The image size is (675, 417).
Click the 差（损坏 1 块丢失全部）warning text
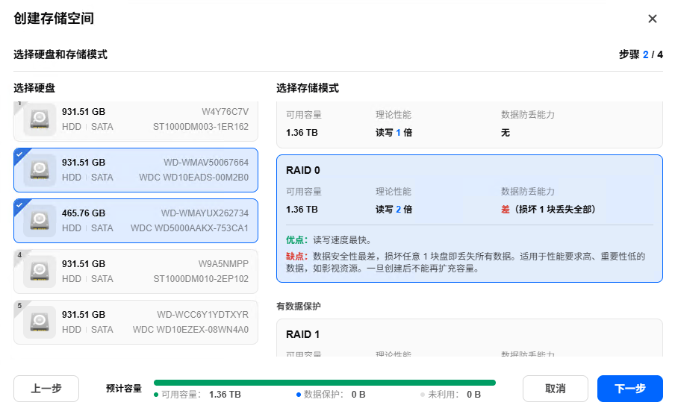[x=548, y=210]
